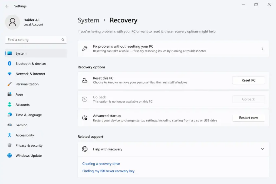Click the Advanced startup power icon
Image resolution: width=276 pixels, height=184 pixels.
85,118
